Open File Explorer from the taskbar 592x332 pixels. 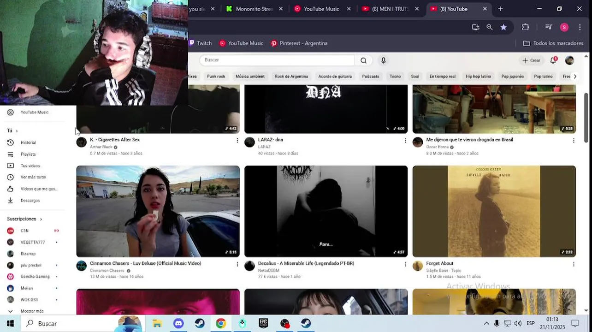coord(157,323)
